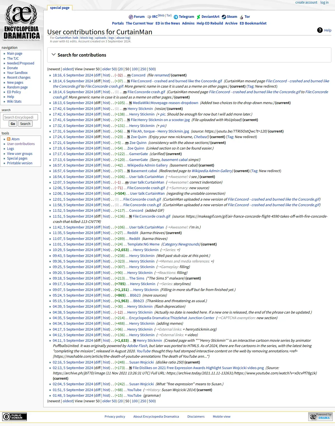Open the Encyclopedia Dramatica logo home link
Image resolution: width=335 pixels, height=426 pixels.
(21, 22)
